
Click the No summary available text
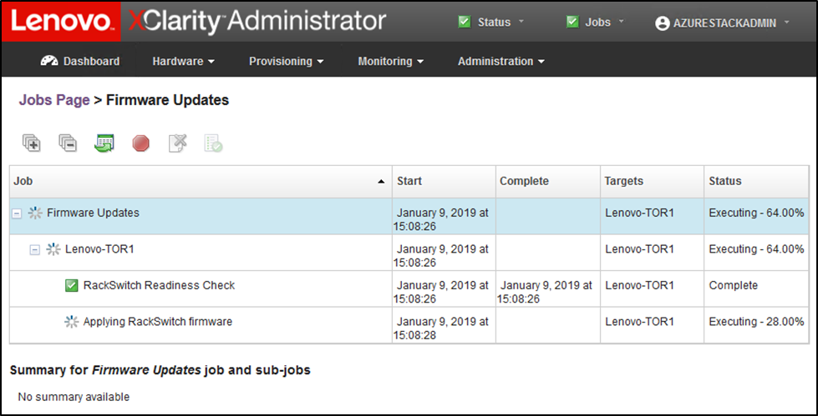click(74, 397)
